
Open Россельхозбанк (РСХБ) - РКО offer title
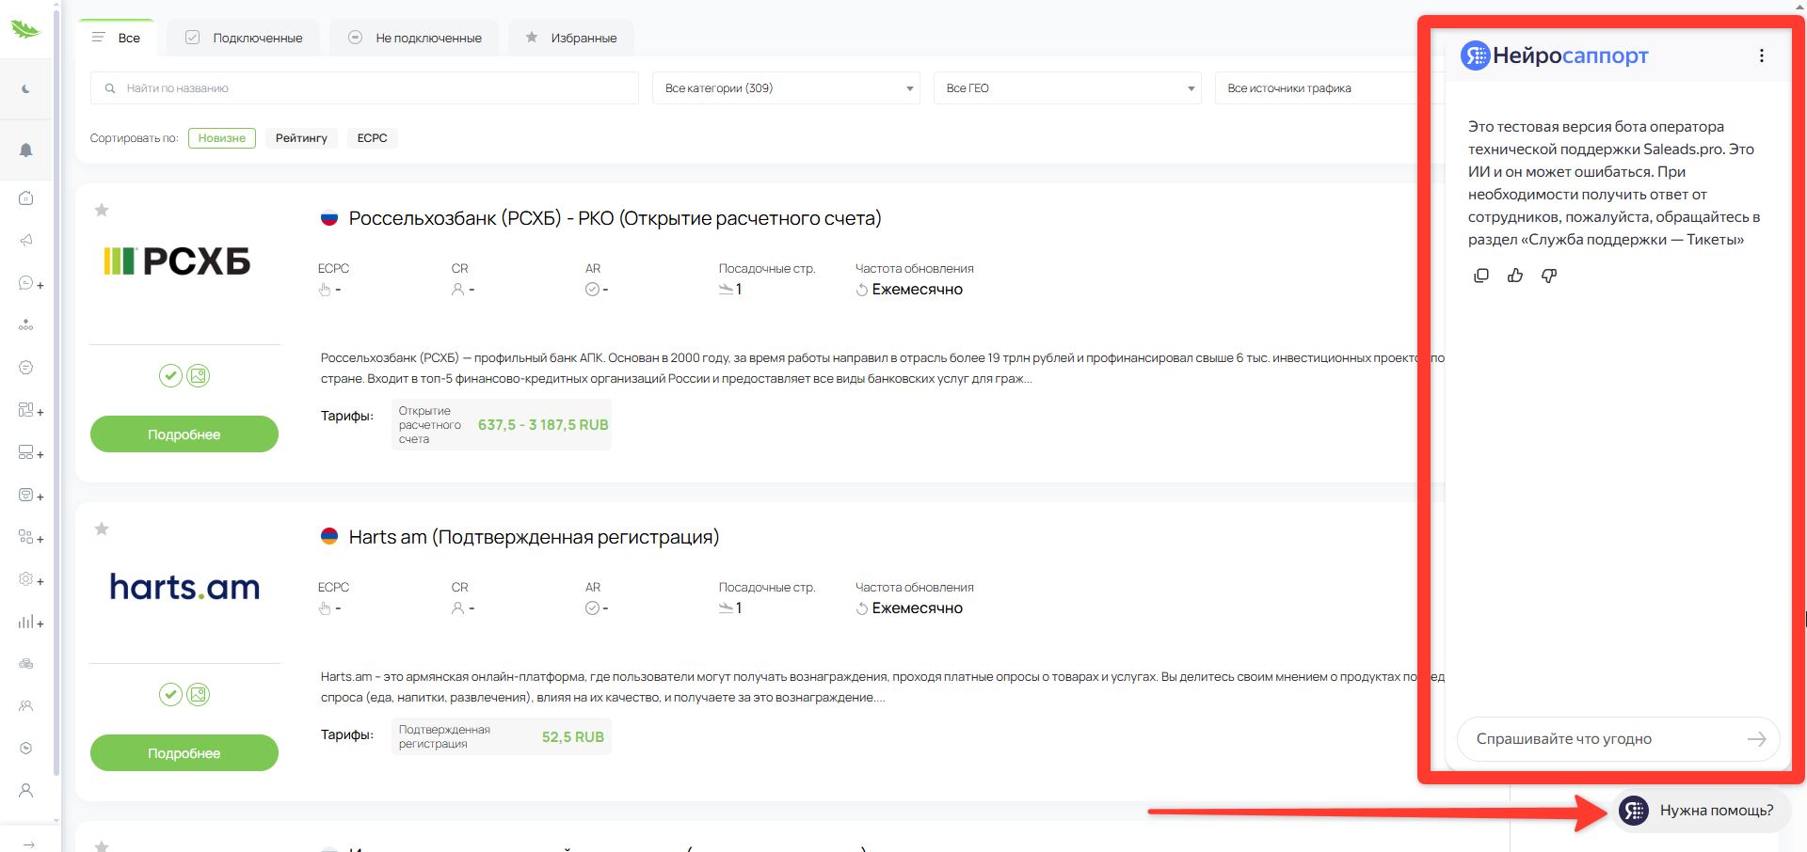[x=615, y=218]
